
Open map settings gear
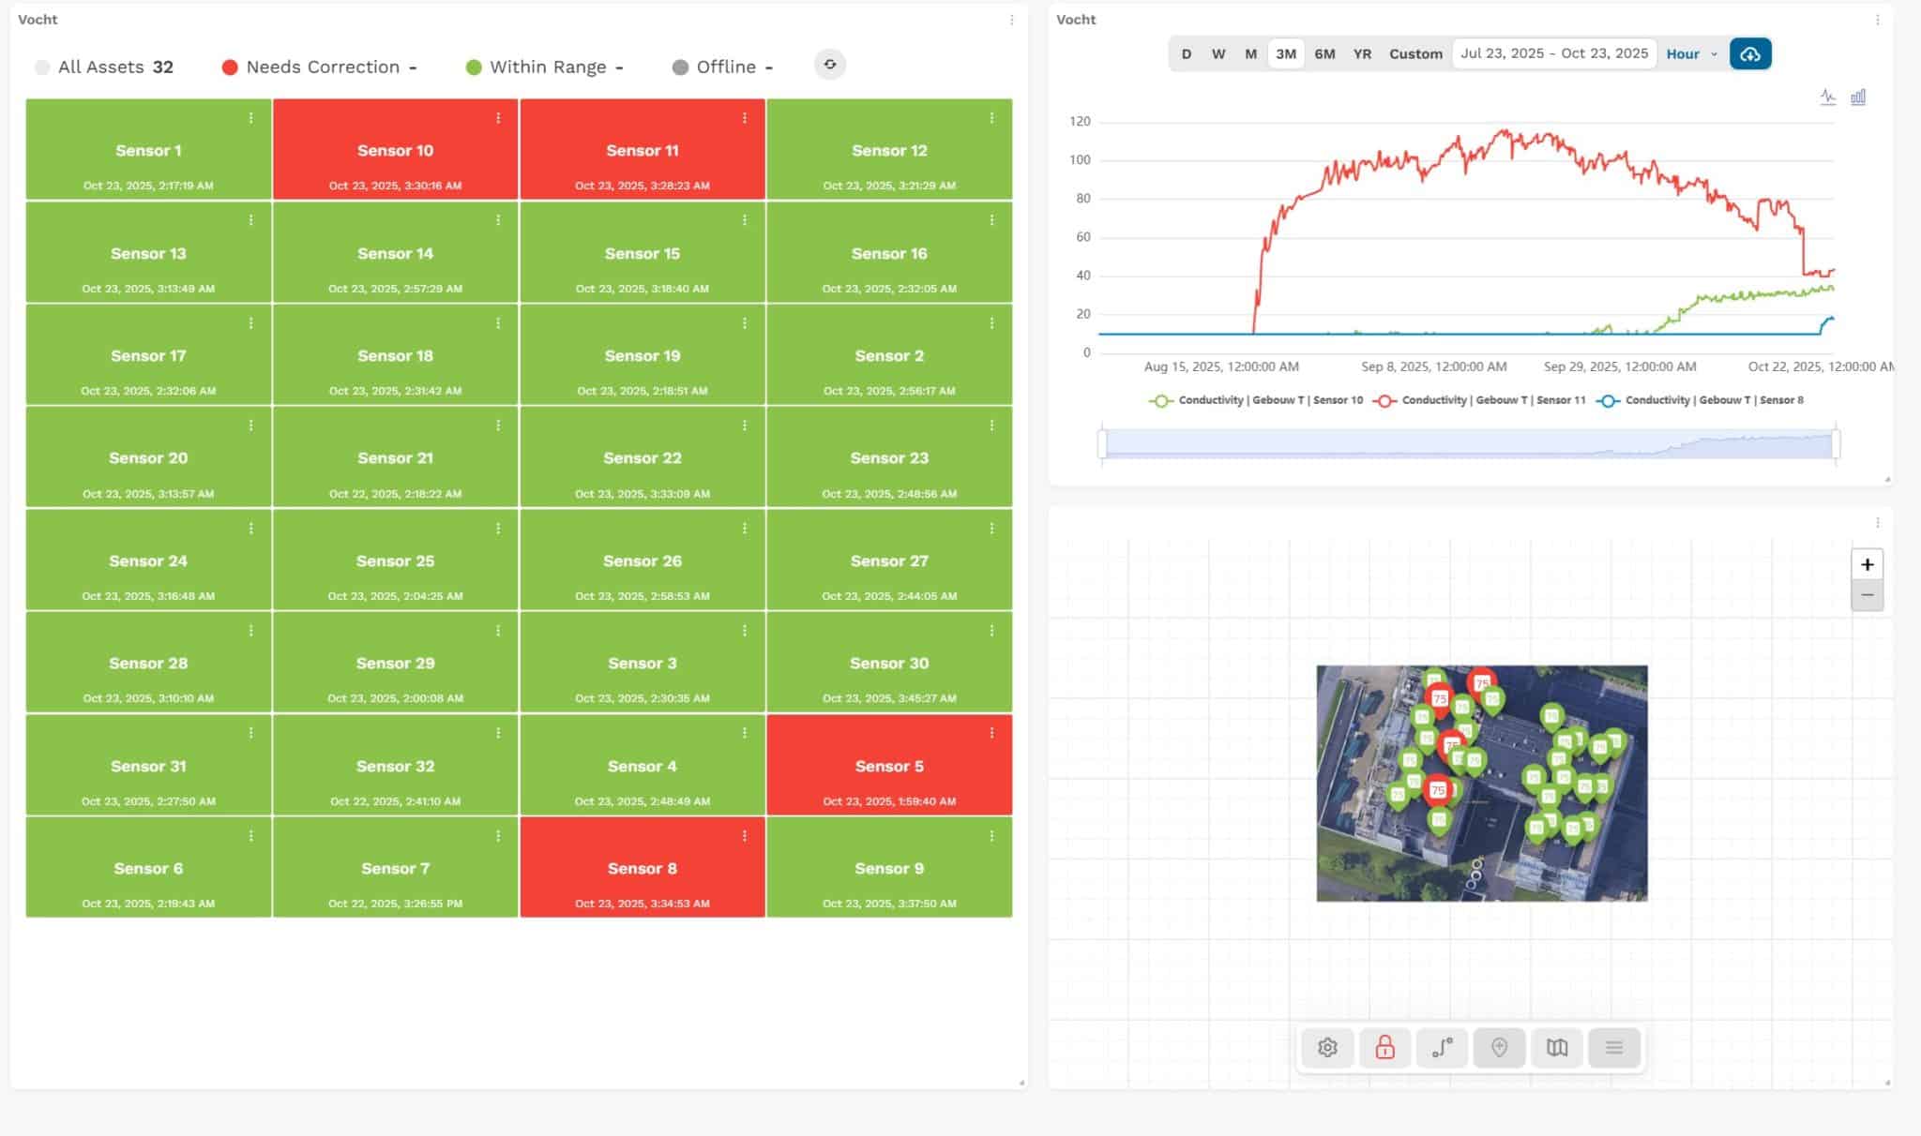coord(1326,1047)
